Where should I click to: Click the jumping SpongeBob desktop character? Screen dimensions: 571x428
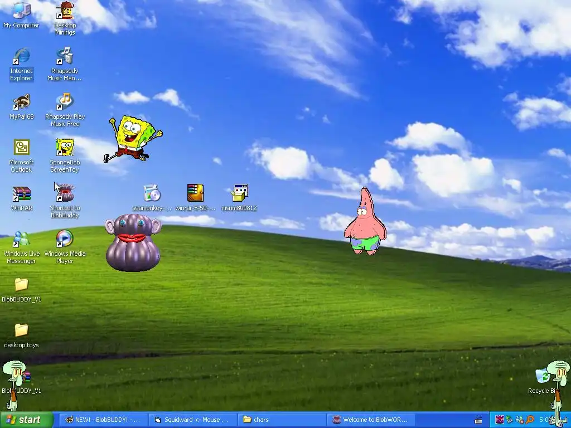(x=133, y=139)
